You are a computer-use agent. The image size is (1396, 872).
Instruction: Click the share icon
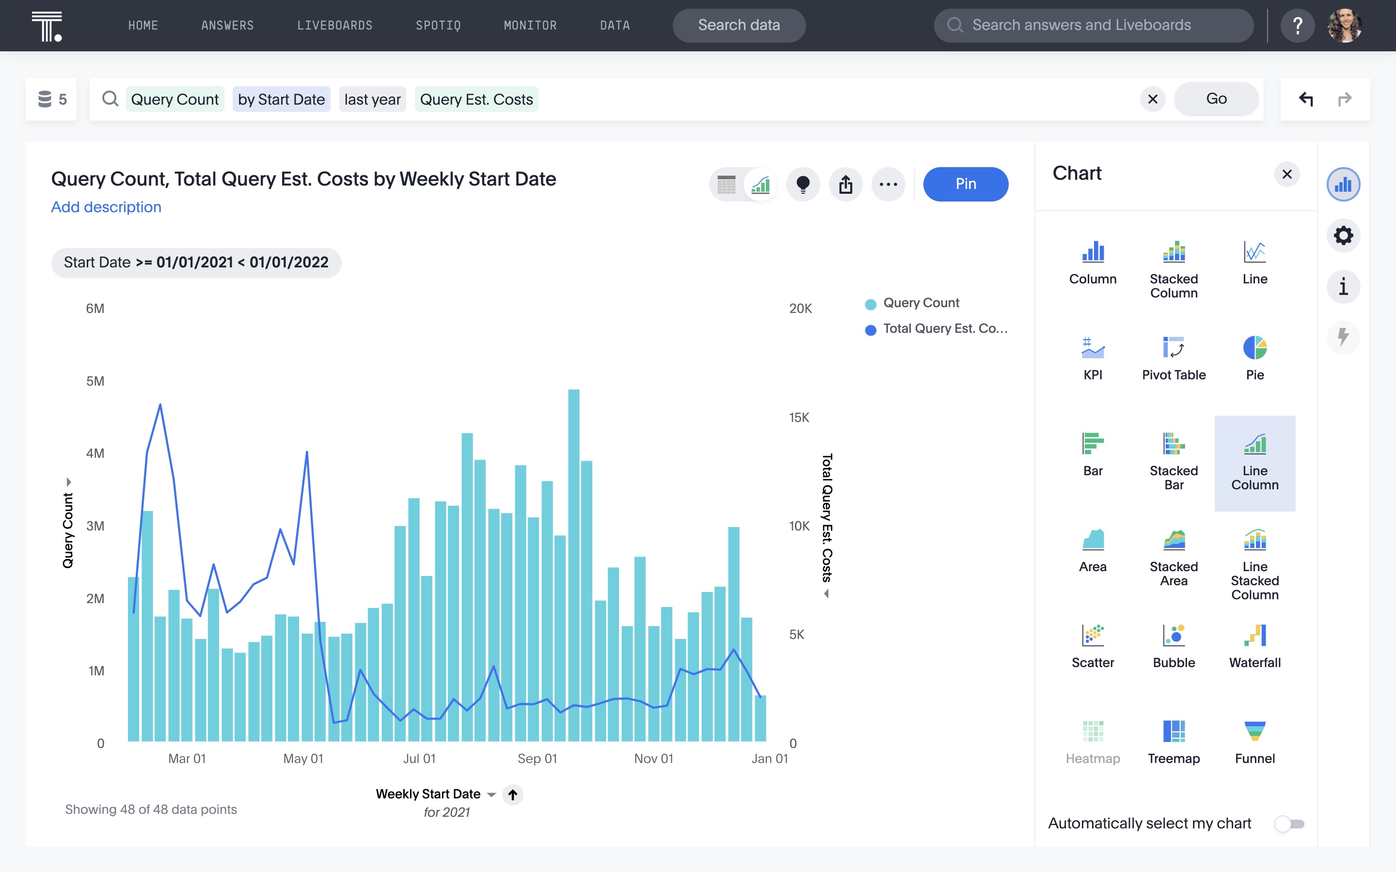pyautogui.click(x=846, y=185)
